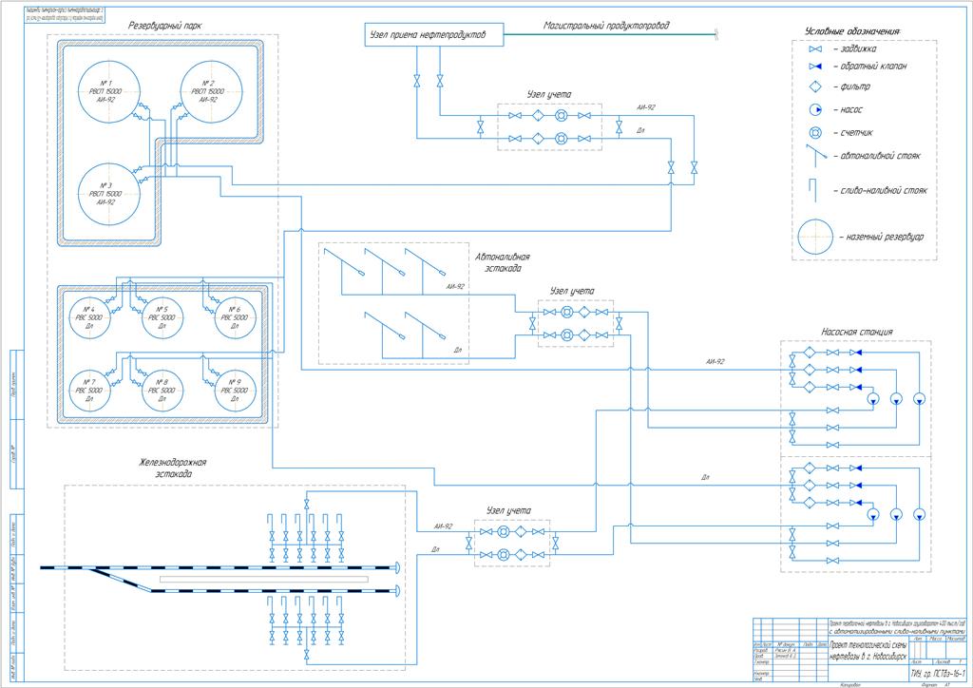The image size is (973, 688).
Task: Select the 'ТИУ, гр. ПСТбз-16-1' title block cell
Action: coord(938,673)
